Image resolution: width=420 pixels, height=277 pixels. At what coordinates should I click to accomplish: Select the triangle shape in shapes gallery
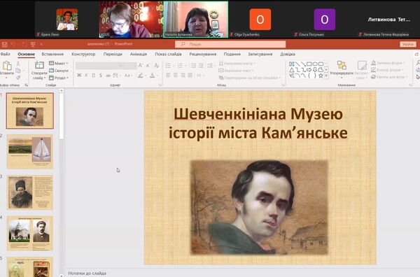pos(292,70)
